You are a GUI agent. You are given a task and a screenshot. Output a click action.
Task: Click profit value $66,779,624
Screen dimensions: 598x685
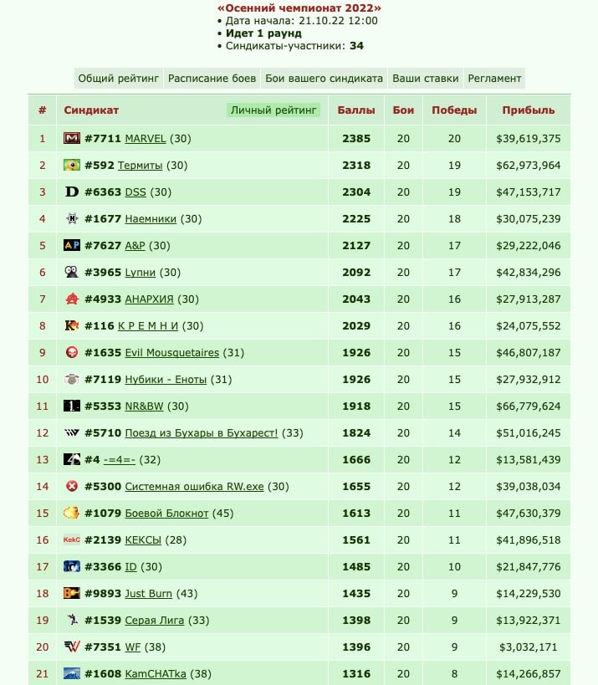coord(529,406)
